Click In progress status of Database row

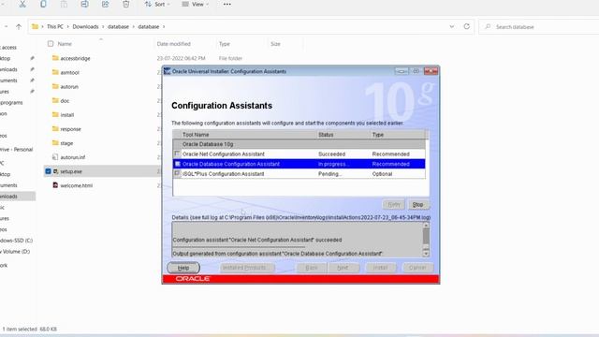[333, 164]
